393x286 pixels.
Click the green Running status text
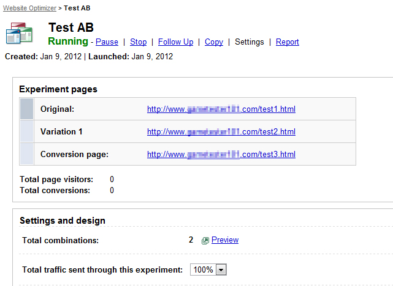pos(68,42)
